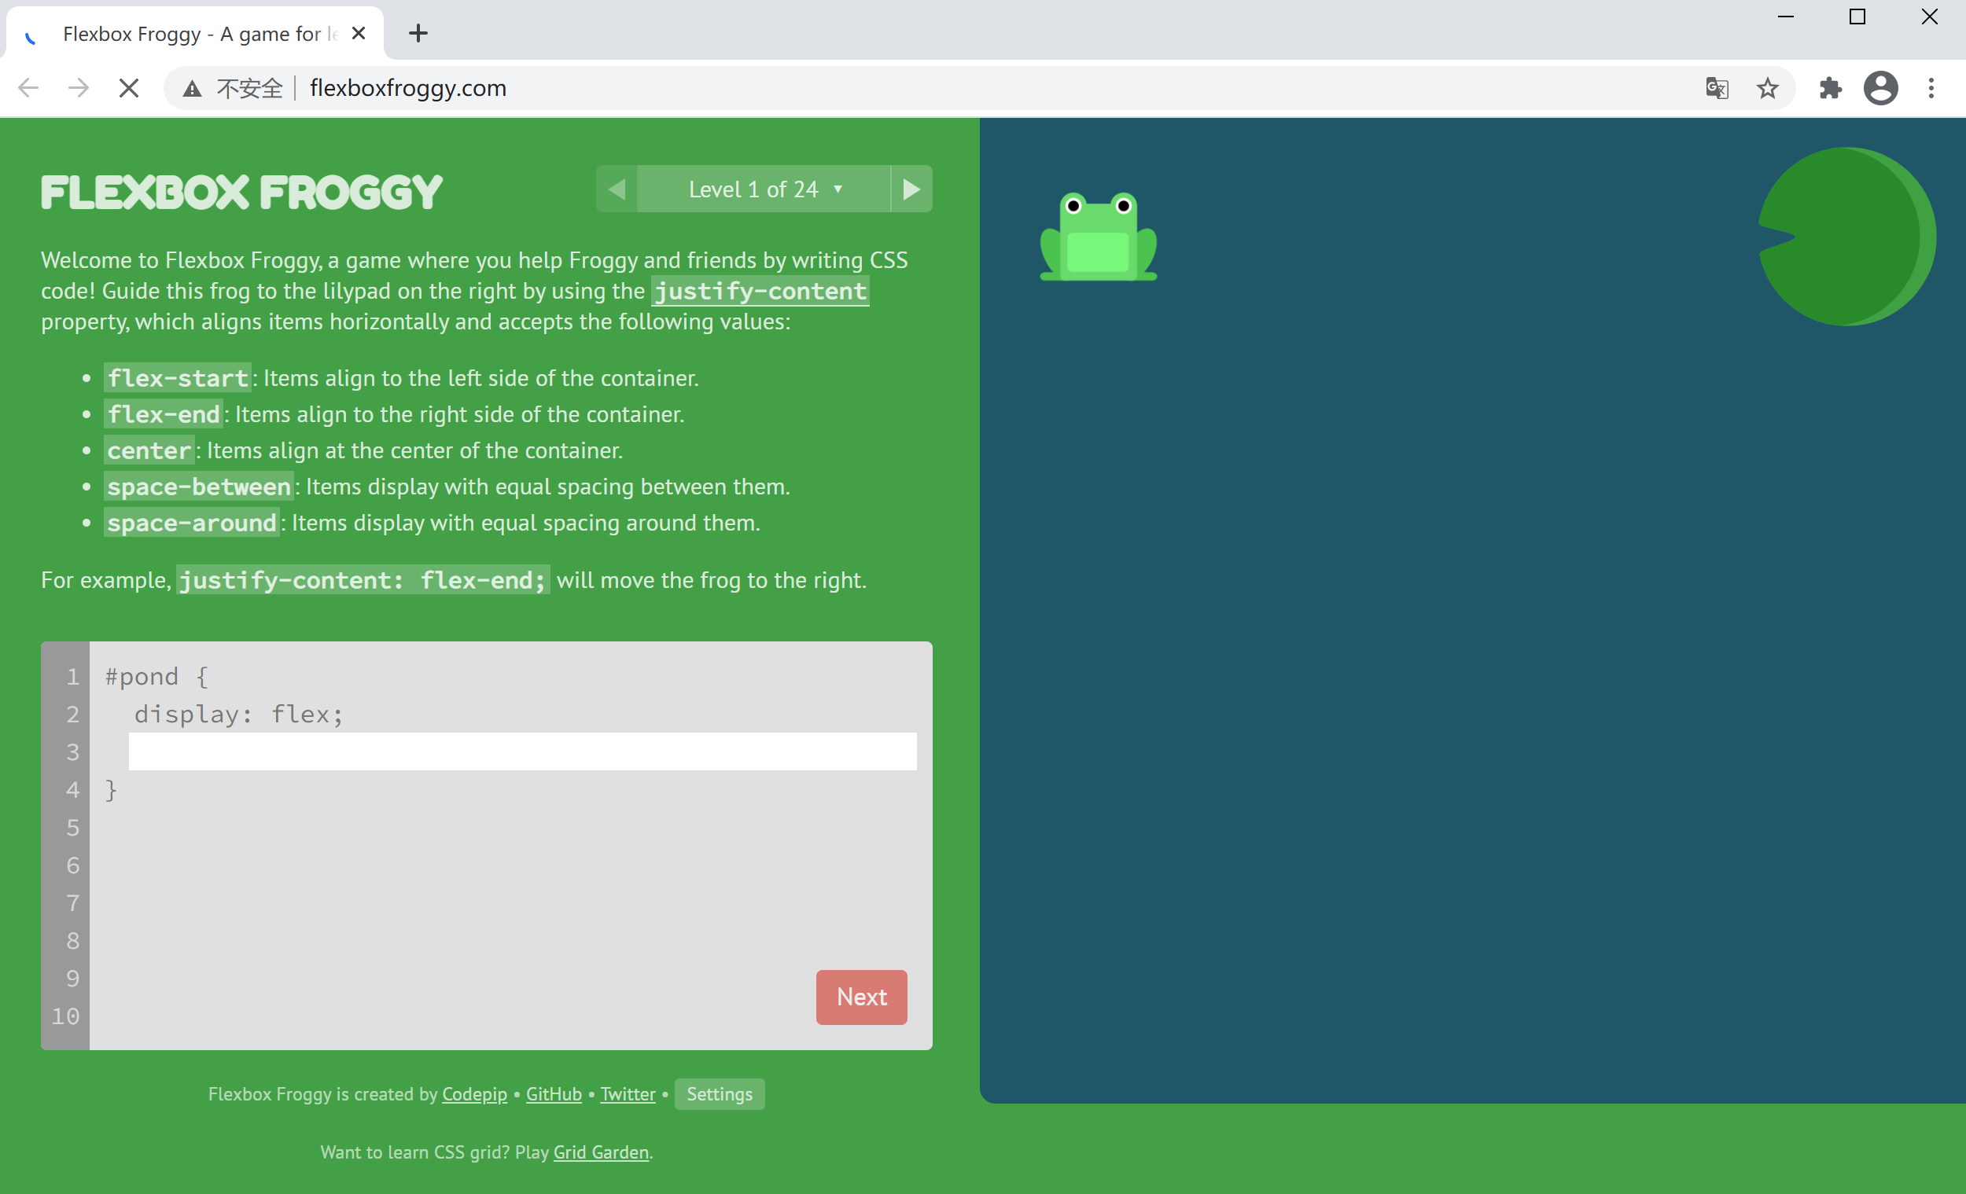Open the Settings button in footer
The height and width of the screenshot is (1194, 1966).
(x=719, y=1094)
